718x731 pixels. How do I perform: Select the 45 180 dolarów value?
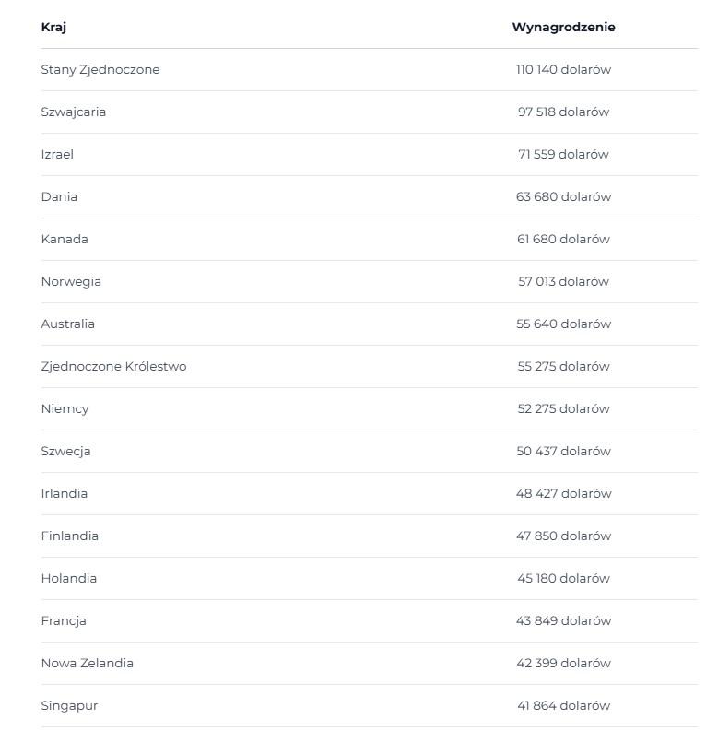pyautogui.click(x=563, y=579)
